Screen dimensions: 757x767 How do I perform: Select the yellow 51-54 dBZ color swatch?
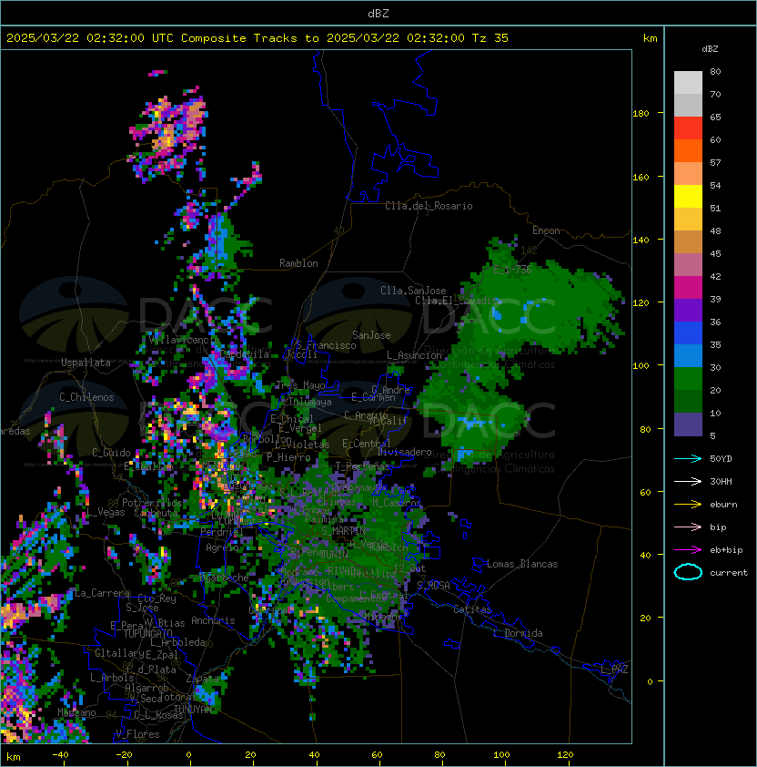688,197
